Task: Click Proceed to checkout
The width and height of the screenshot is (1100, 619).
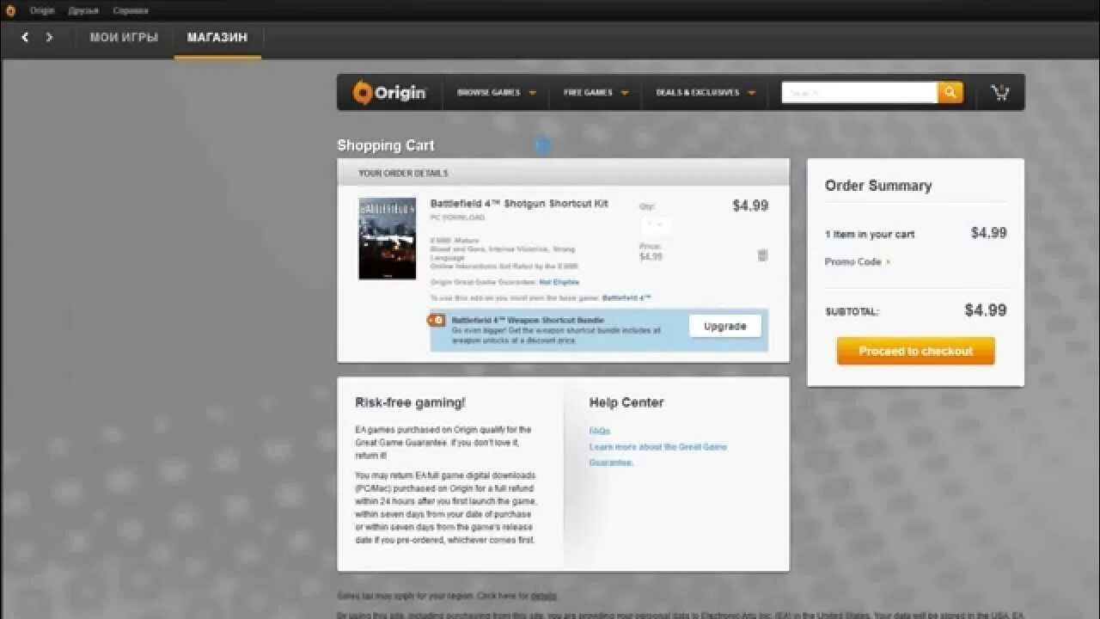Action: click(915, 351)
